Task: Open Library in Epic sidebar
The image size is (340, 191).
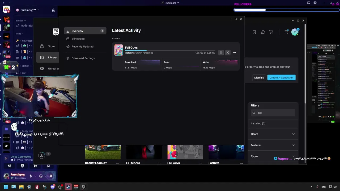Action: click(47, 57)
